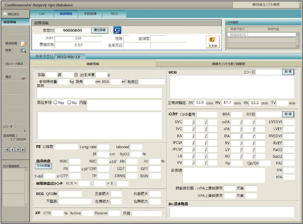Jump to last record navigation arrow
This screenshot has width=303, height=224.
point(23,150)
